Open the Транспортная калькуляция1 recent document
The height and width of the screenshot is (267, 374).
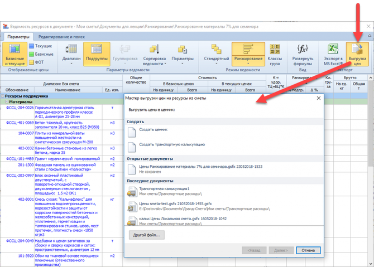point(132,191)
